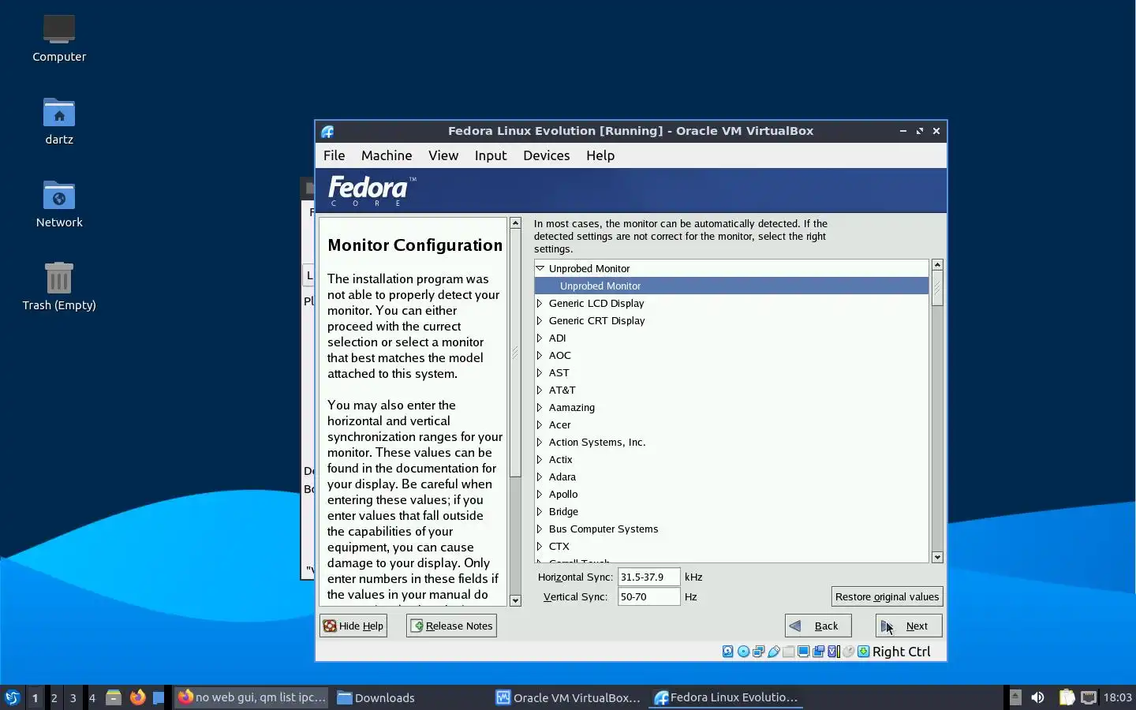
Task: Open the View menu
Action: (443, 155)
